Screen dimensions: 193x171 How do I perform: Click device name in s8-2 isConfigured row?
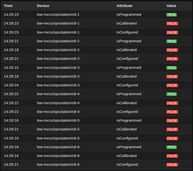point(58,59)
